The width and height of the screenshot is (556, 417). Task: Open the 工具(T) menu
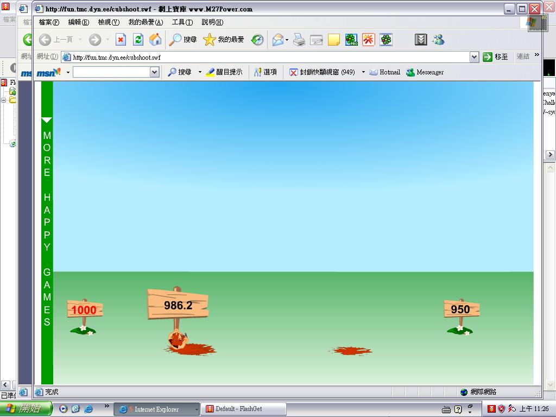click(x=182, y=22)
